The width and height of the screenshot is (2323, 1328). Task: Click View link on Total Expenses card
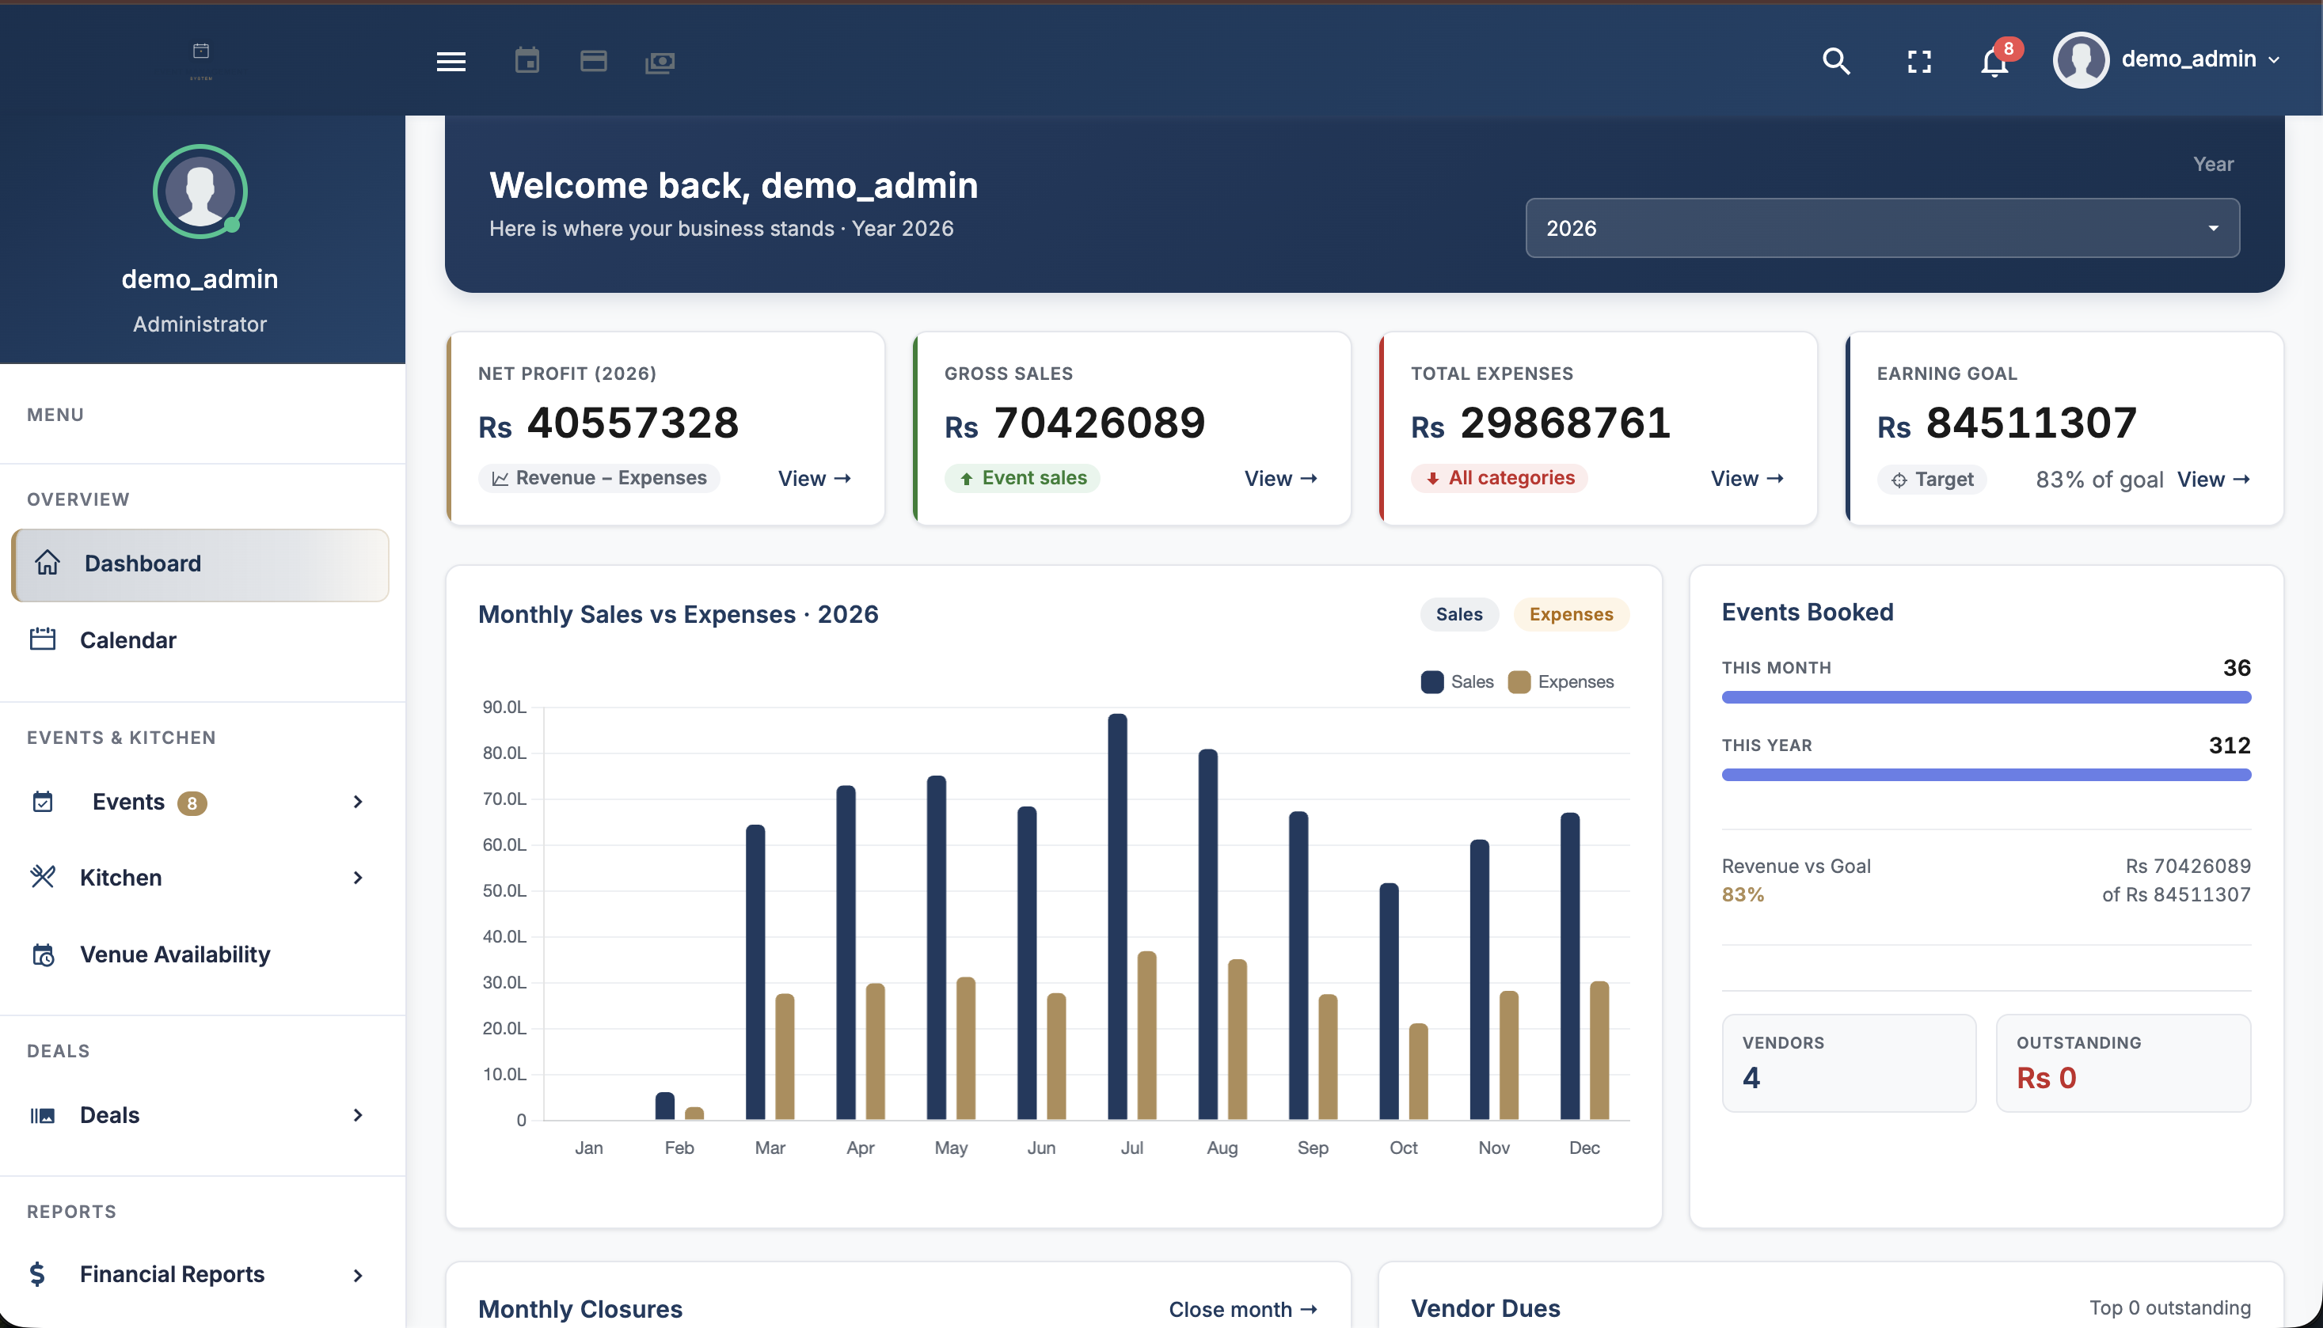click(x=1747, y=479)
